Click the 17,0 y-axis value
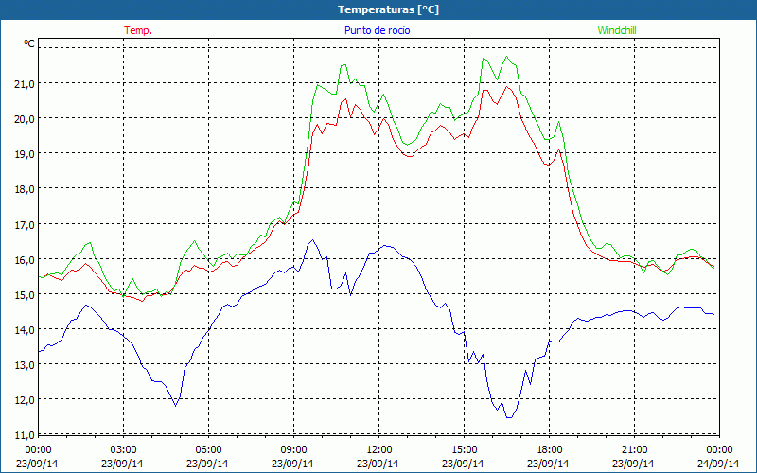The height and width of the screenshot is (473, 757). click(25, 224)
